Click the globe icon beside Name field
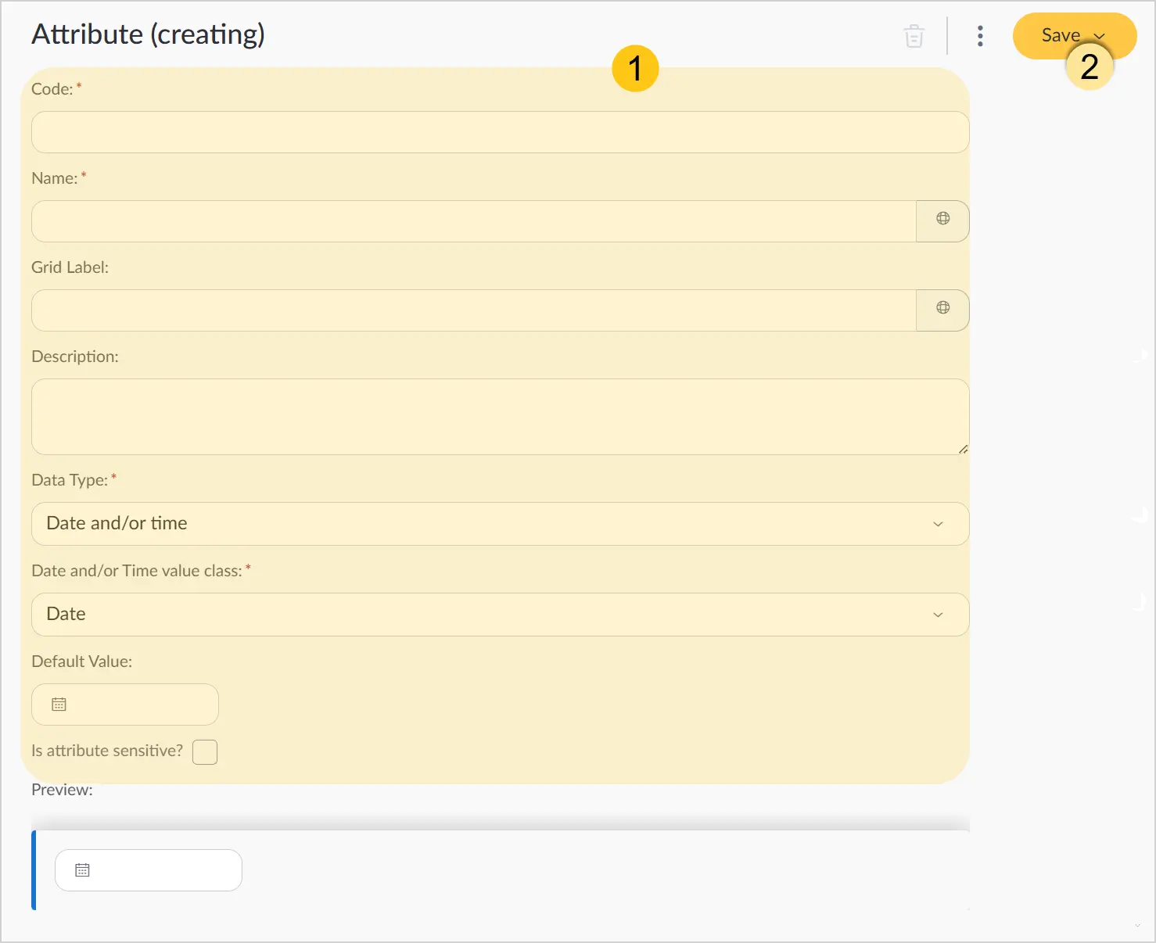The height and width of the screenshot is (943, 1156). (942, 219)
